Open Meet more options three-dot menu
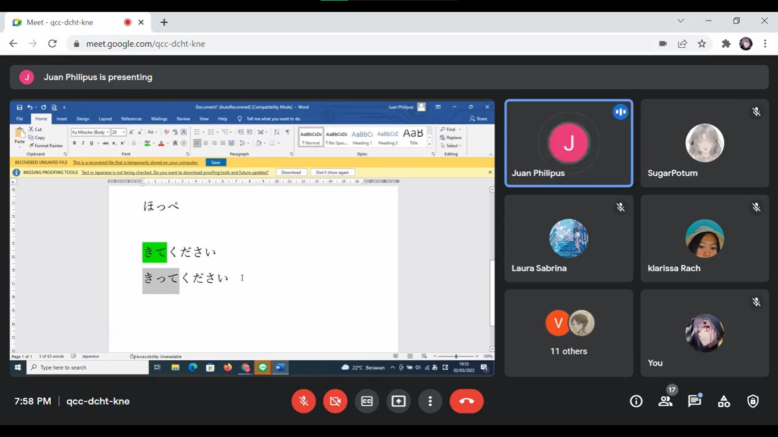Viewport: 778px width, 437px height. (x=430, y=401)
